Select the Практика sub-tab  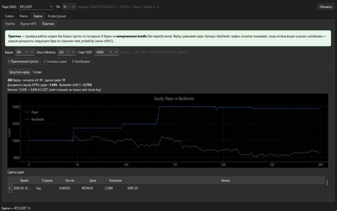point(48,24)
